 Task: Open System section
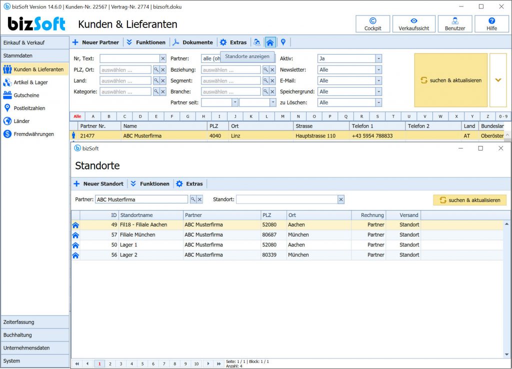(35, 361)
